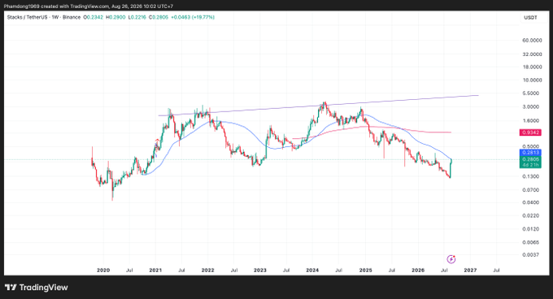Click the 0.0400 price axis label
This screenshot has height=299, width=553.
(532, 202)
